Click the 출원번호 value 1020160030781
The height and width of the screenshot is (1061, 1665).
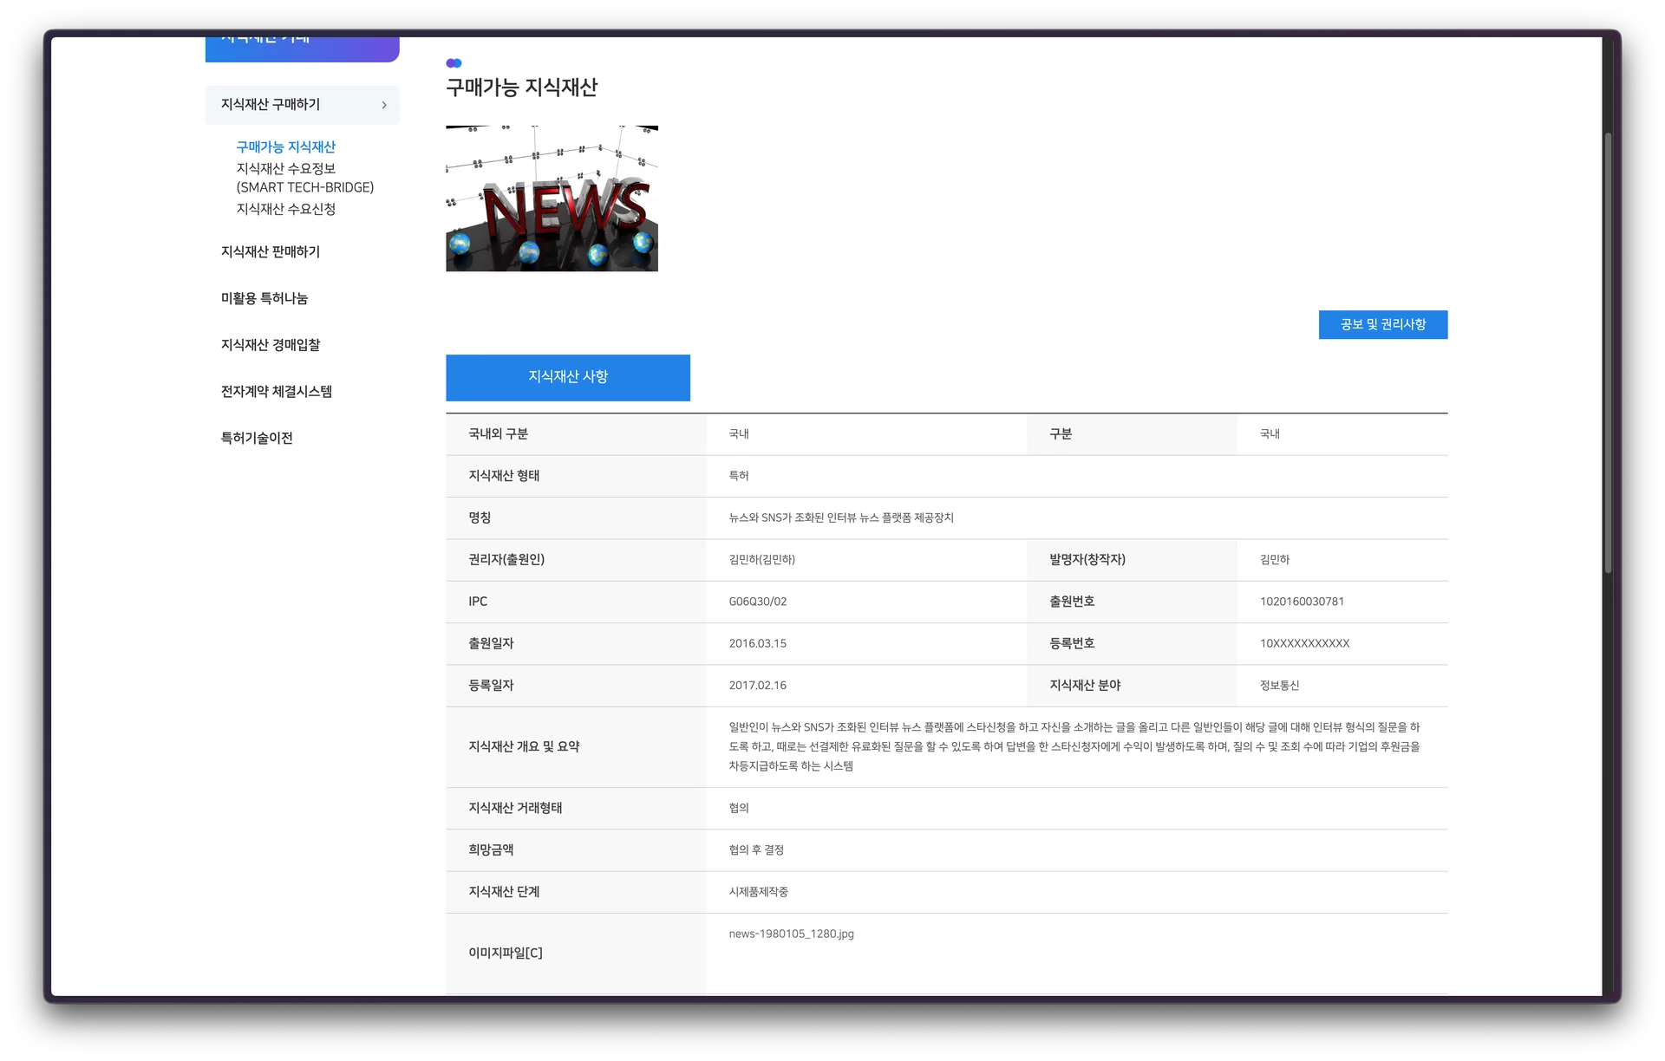coord(1302,602)
